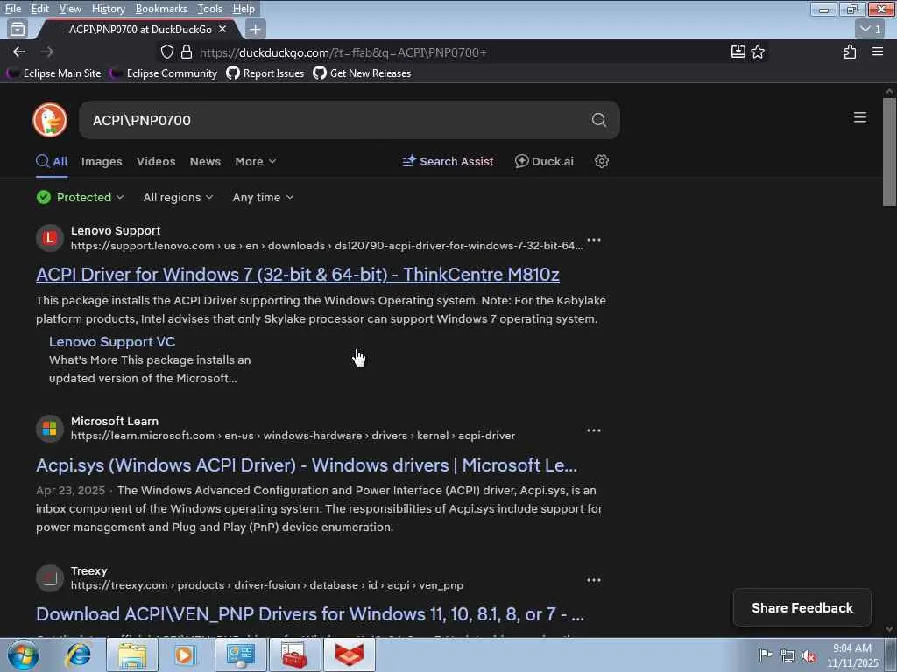Screen dimensions: 897x672
Task: Click the network tray icon
Action: (788, 656)
